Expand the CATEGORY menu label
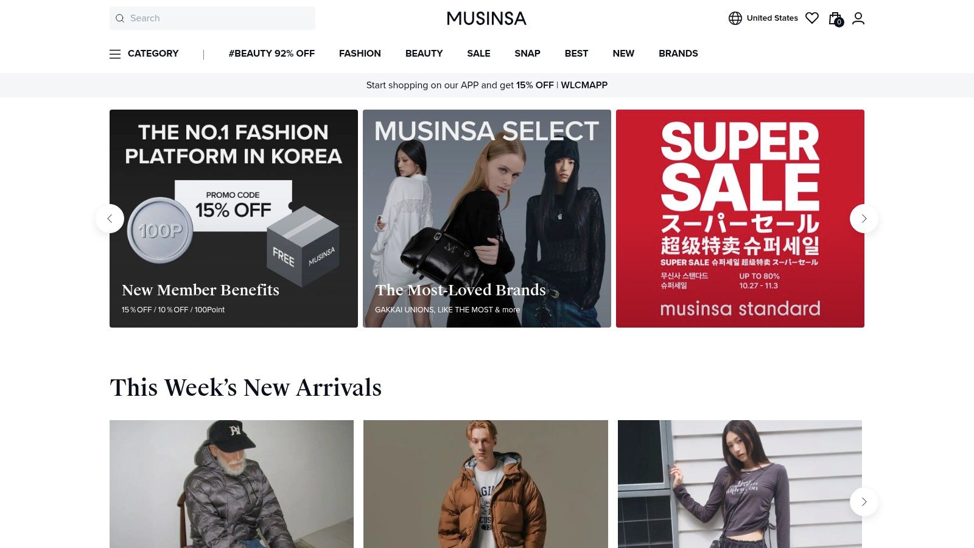Viewport: 974px width, 548px height. tap(153, 54)
